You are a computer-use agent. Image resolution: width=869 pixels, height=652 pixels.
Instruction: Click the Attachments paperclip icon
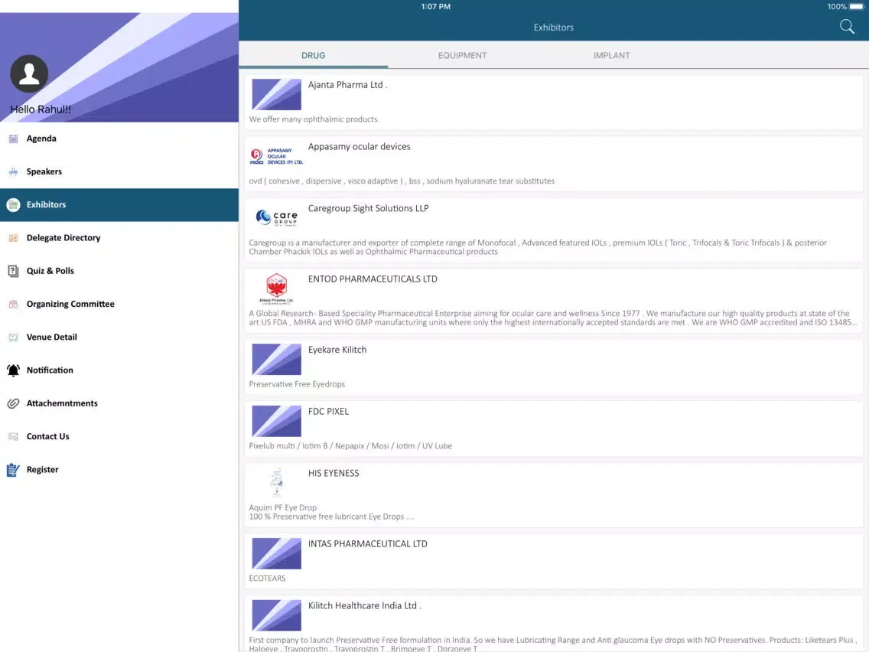pyautogui.click(x=13, y=403)
